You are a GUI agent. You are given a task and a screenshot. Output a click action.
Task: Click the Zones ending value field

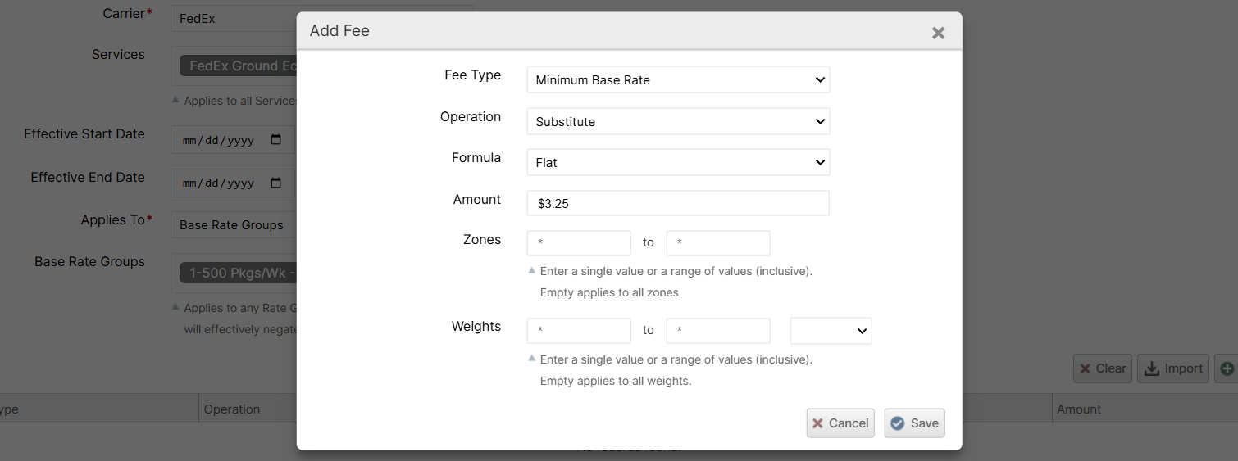[x=718, y=243]
